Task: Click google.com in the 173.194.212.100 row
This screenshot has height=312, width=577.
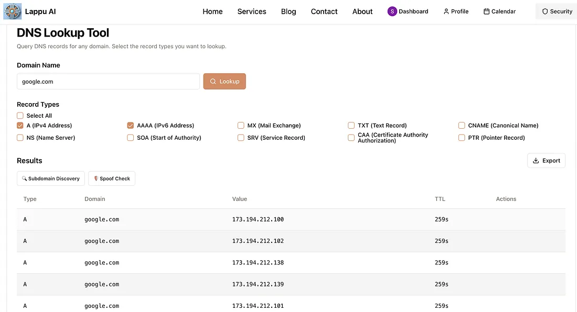Action: click(x=102, y=219)
